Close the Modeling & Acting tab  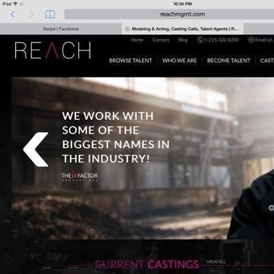(x=127, y=29)
